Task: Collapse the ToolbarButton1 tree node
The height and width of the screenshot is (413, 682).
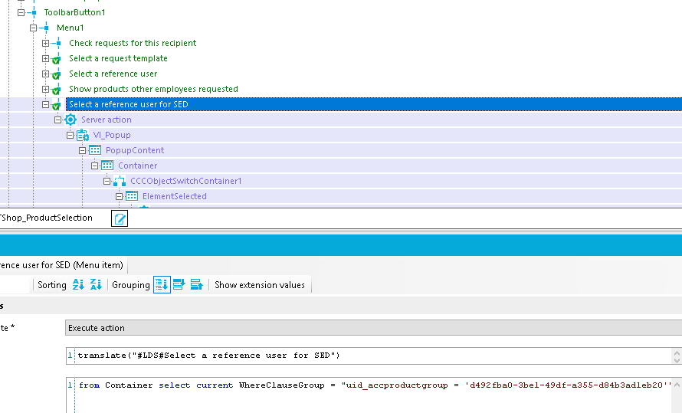Action: (x=21, y=12)
